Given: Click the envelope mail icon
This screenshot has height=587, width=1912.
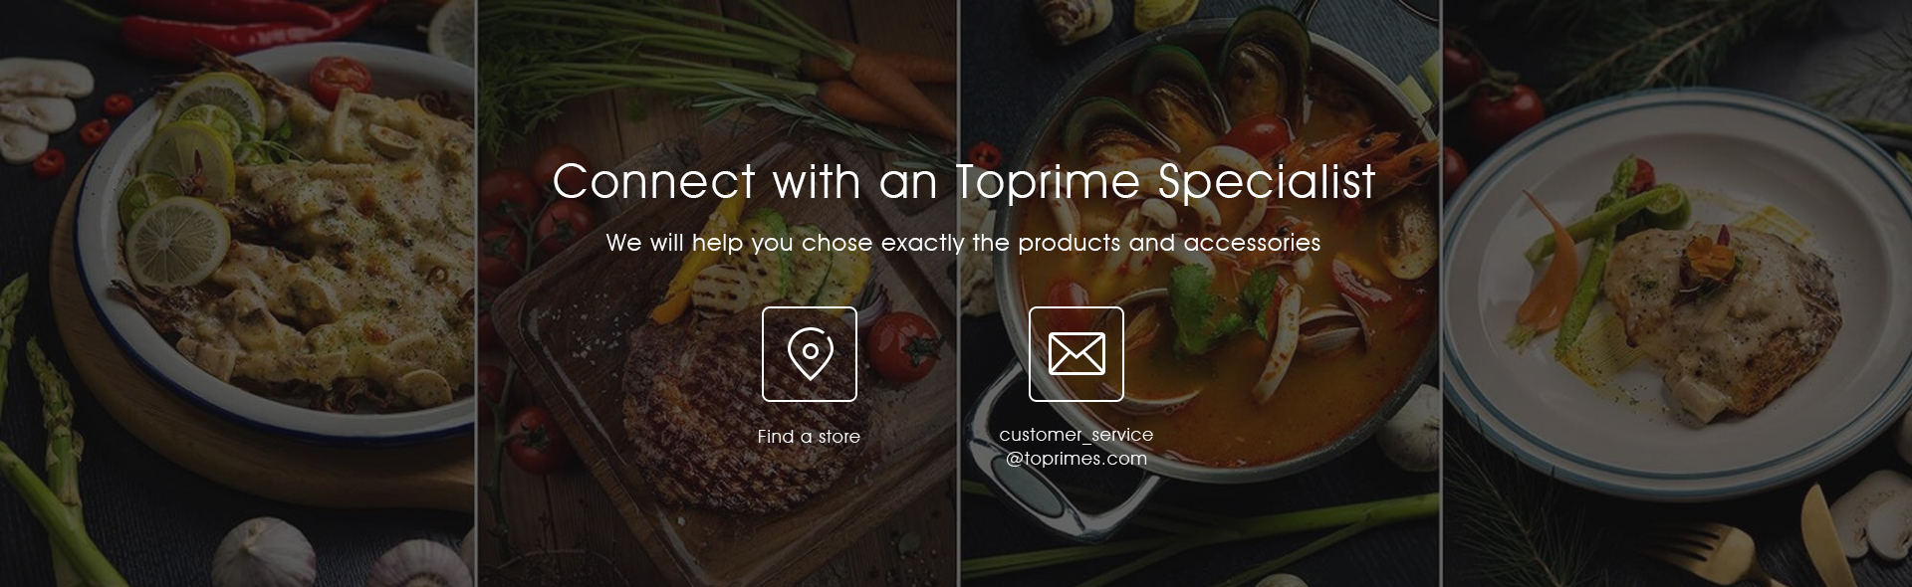Looking at the screenshot, I should click(1076, 354).
